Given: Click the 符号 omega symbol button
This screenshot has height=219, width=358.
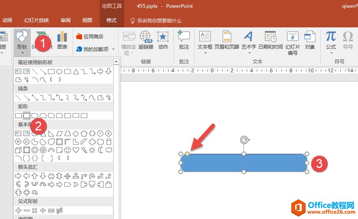Looking at the screenshot, I should point(348,40).
